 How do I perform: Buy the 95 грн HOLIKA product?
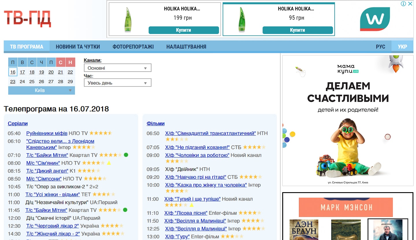point(298,30)
